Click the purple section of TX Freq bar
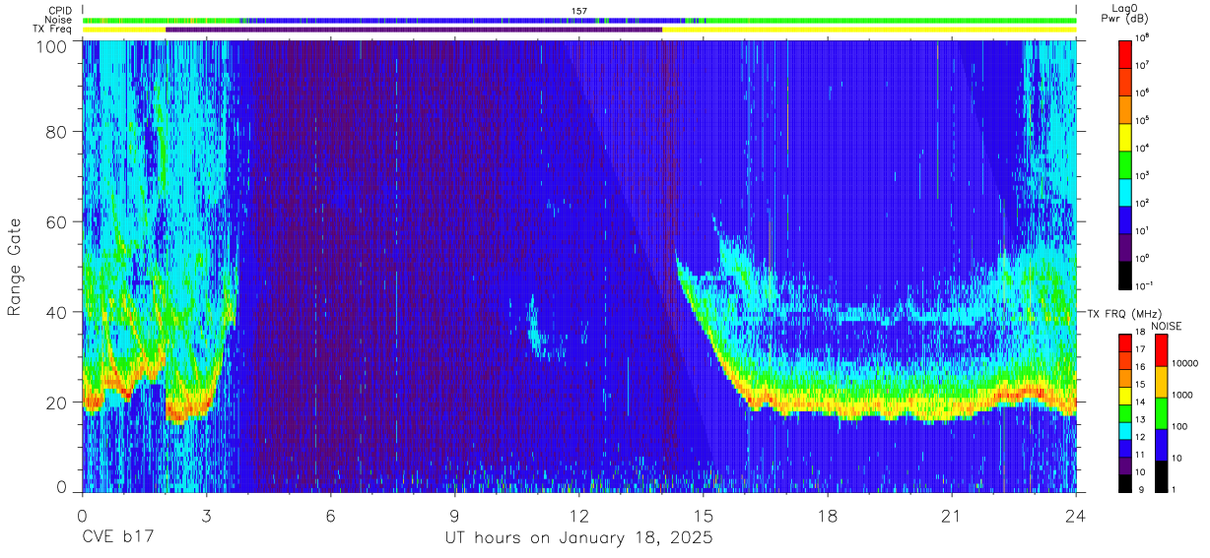Screen dimensions: 1210x558 click(x=414, y=30)
